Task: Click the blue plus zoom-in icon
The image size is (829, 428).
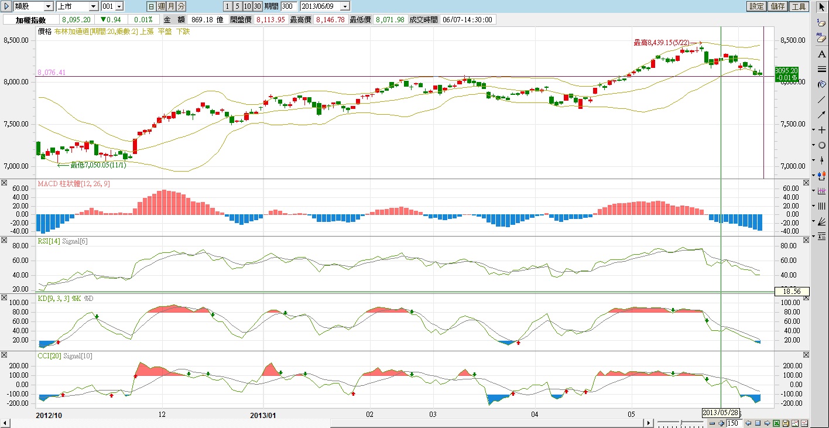Action: pos(721,423)
